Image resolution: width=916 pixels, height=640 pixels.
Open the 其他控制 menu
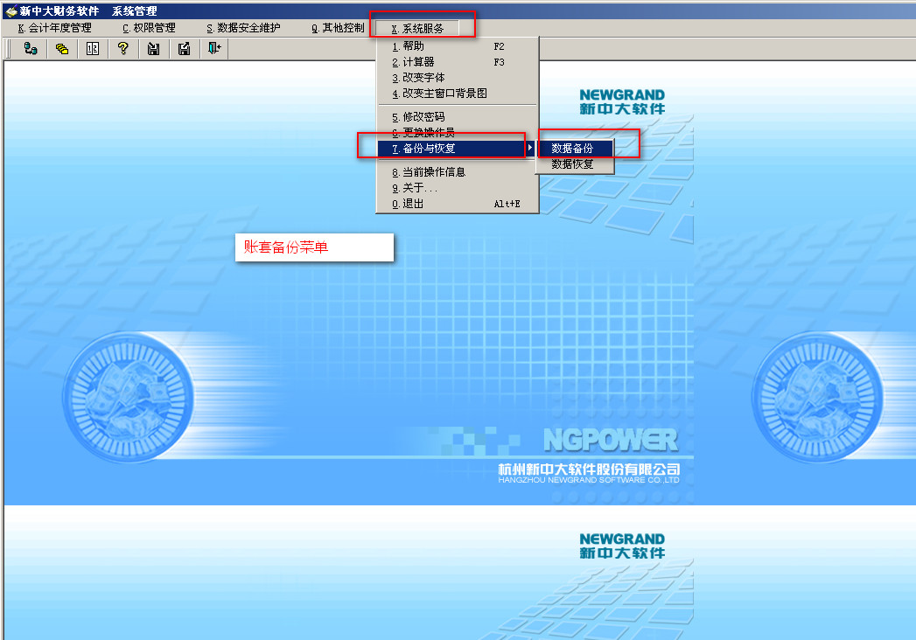pyautogui.click(x=338, y=28)
